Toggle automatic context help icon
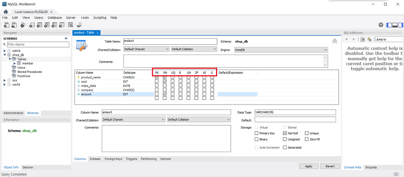The image size is (404, 177). pos(363,39)
